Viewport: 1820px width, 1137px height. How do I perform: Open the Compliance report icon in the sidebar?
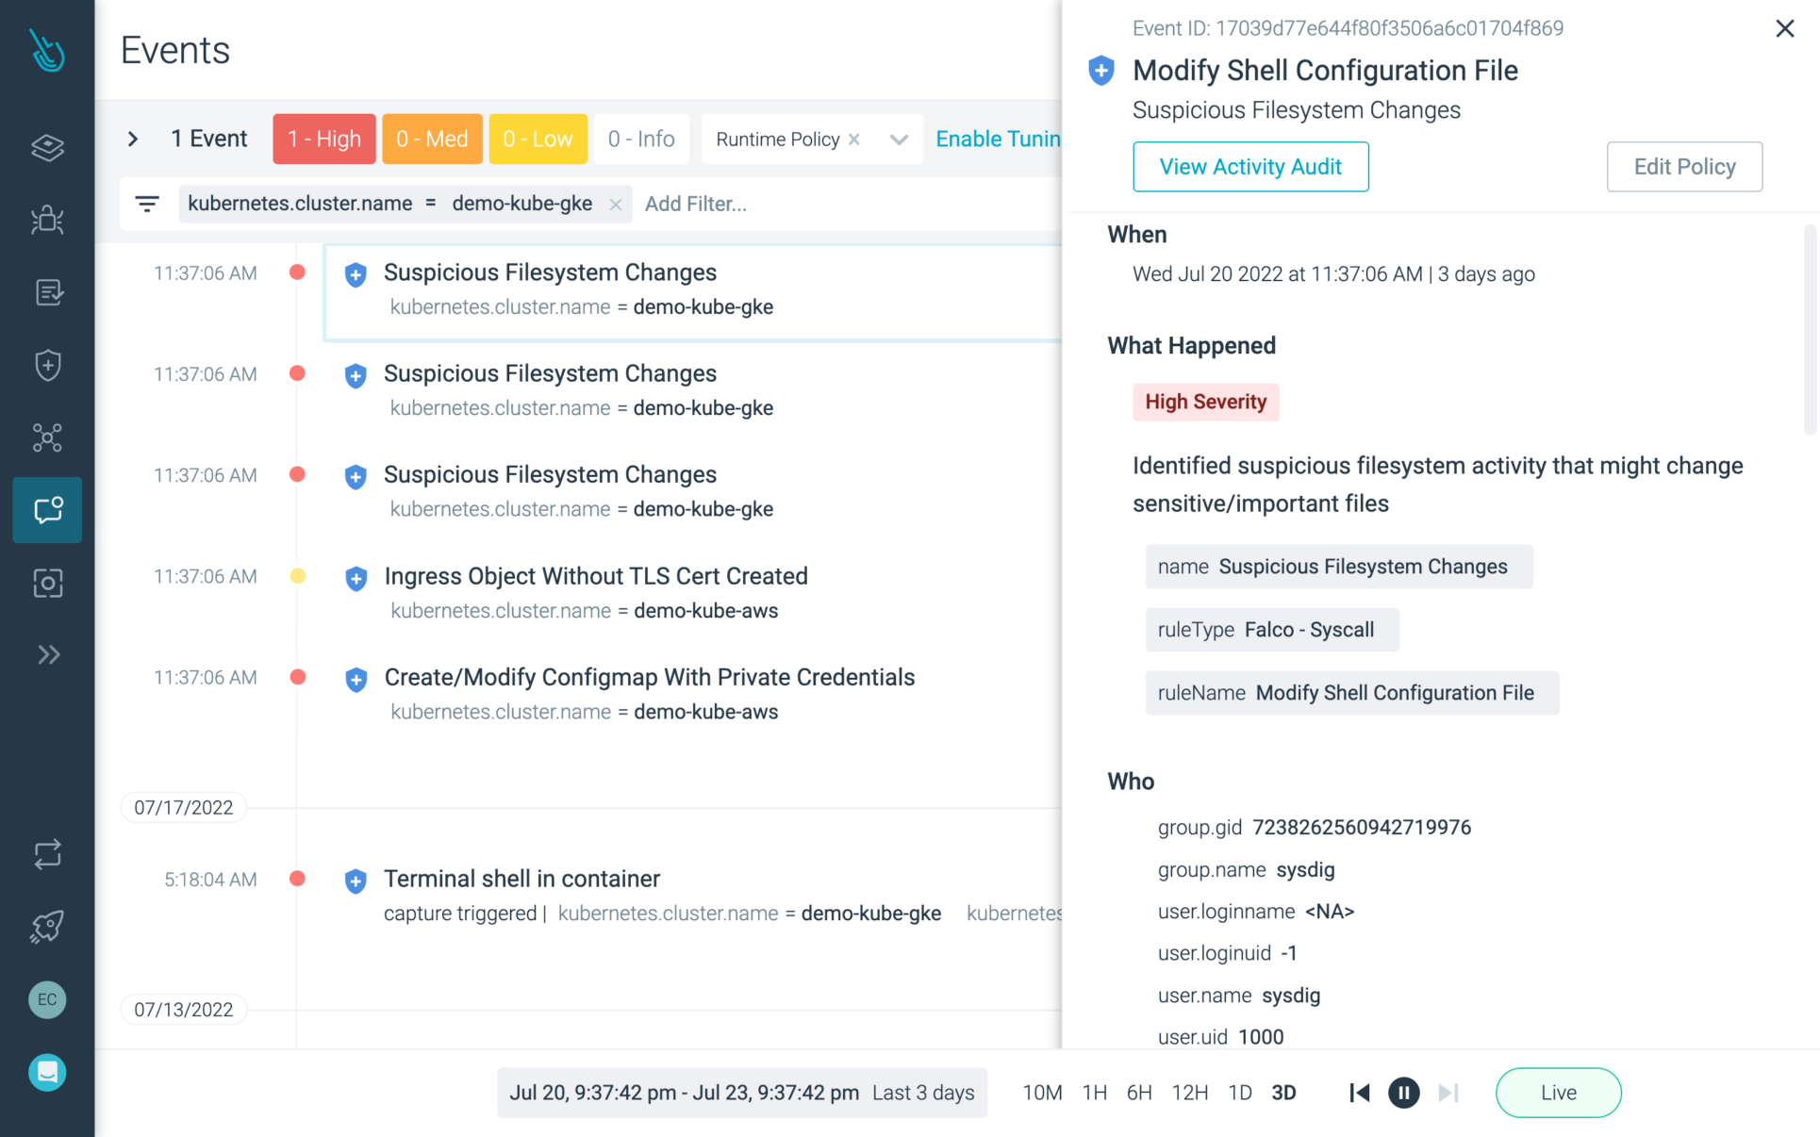(47, 292)
